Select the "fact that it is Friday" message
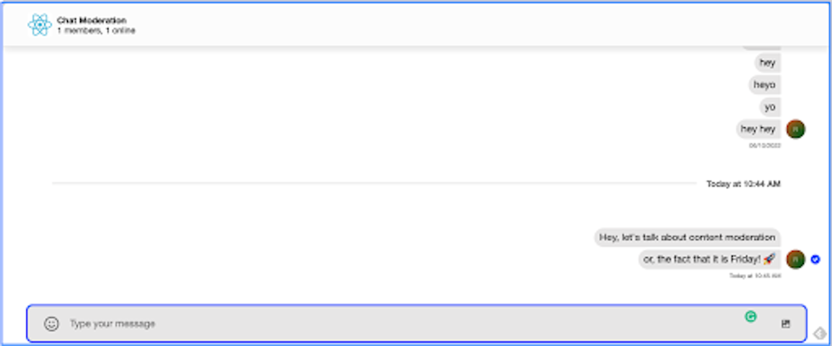The height and width of the screenshot is (346, 832). pos(701,259)
